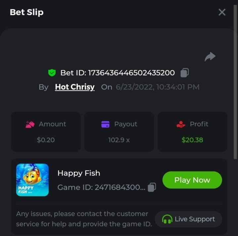
Task: Click the share arrow icon
Action: [x=210, y=57]
